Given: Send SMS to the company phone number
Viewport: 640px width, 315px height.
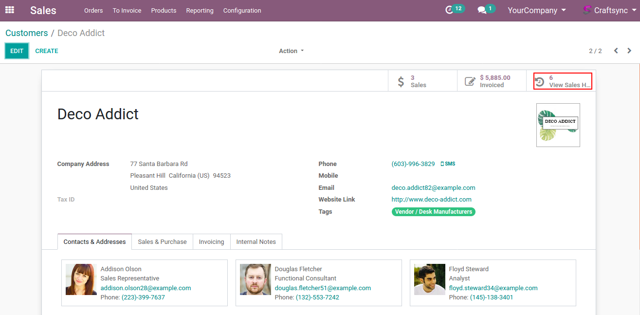Looking at the screenshot, I should coord(448,164).
